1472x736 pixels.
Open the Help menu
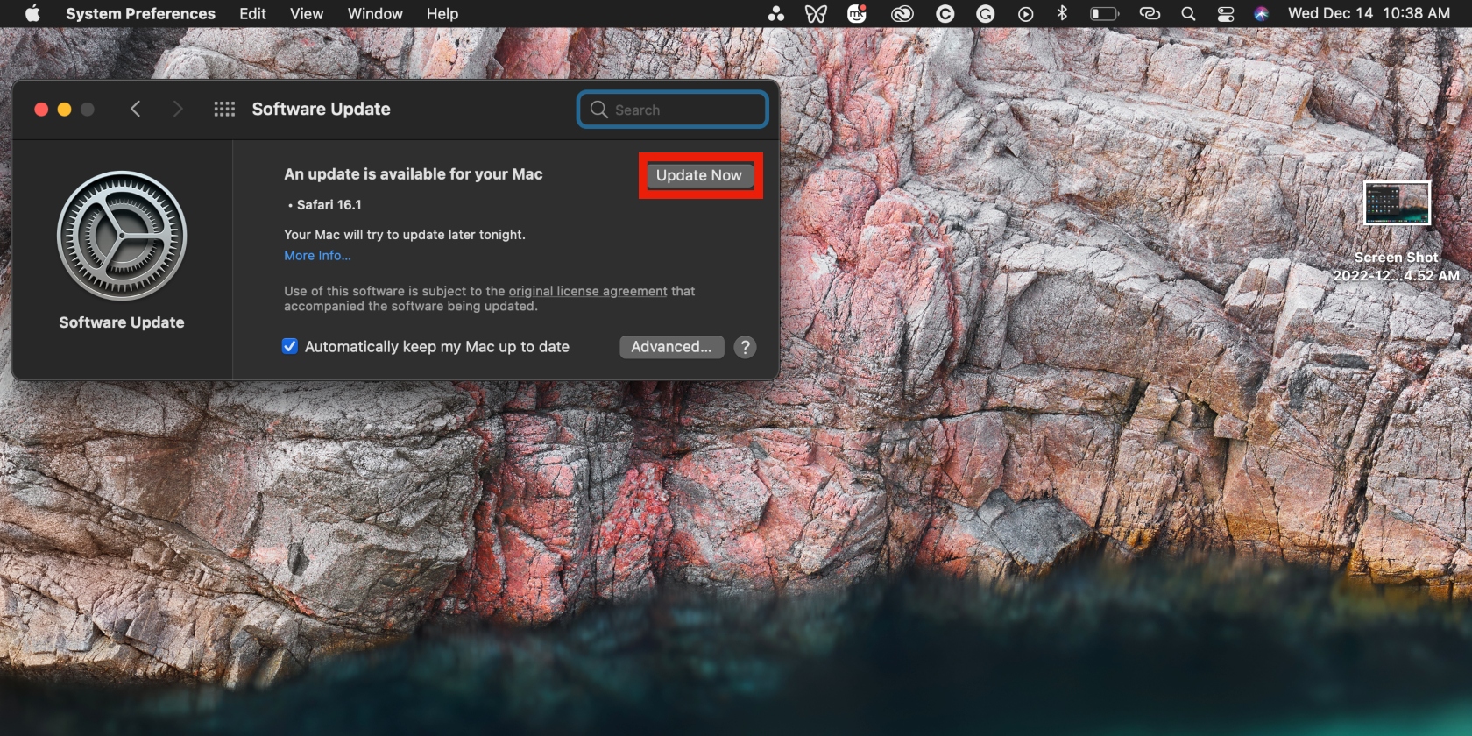(442, 14)
